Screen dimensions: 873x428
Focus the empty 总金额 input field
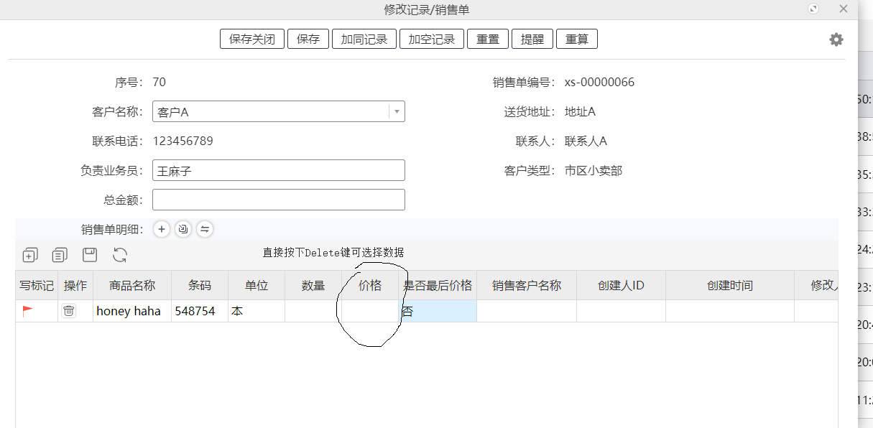[x=279, y=200]
